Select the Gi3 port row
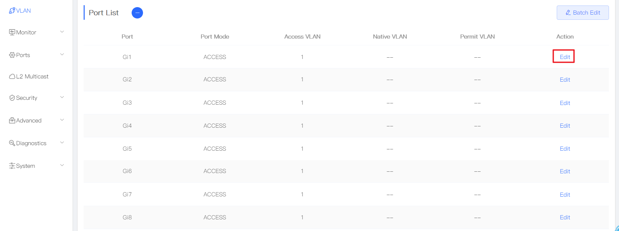This screenshot has width=619, height=231. 127,103
